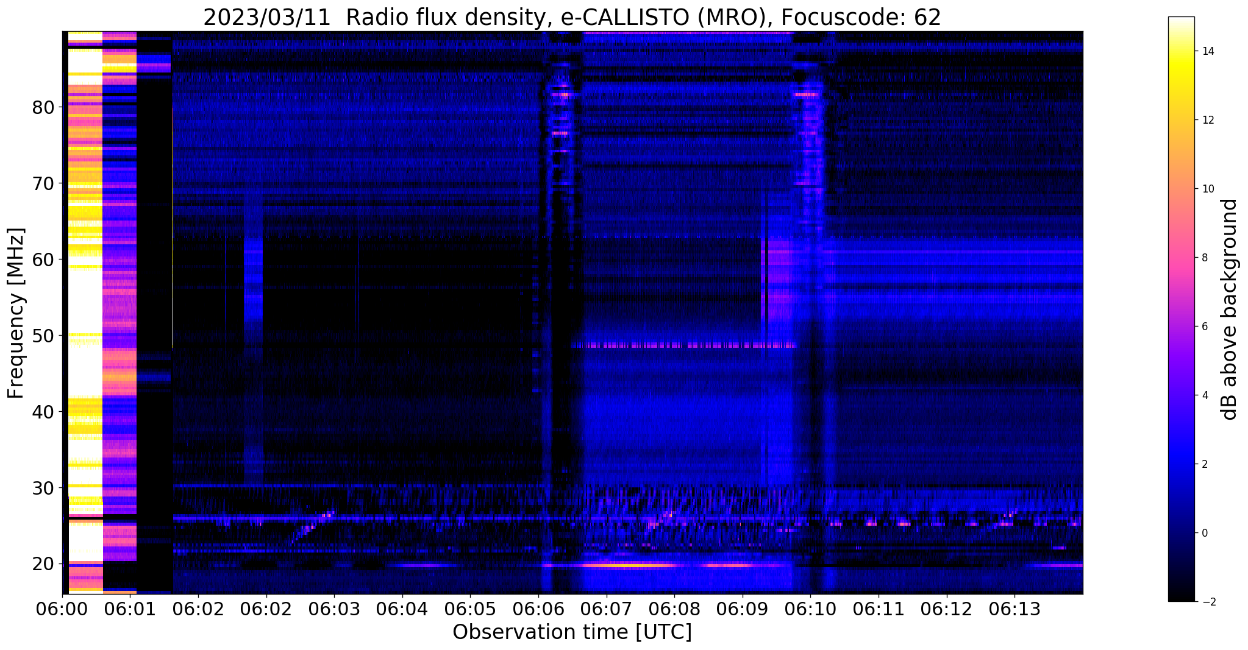Click the 06:10 time tick label

pos(810,607)
